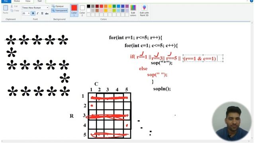The width and height of the screenshot is (255, 143).
Task: Click Edit with Paint 3D
Action: coord(144,11)
